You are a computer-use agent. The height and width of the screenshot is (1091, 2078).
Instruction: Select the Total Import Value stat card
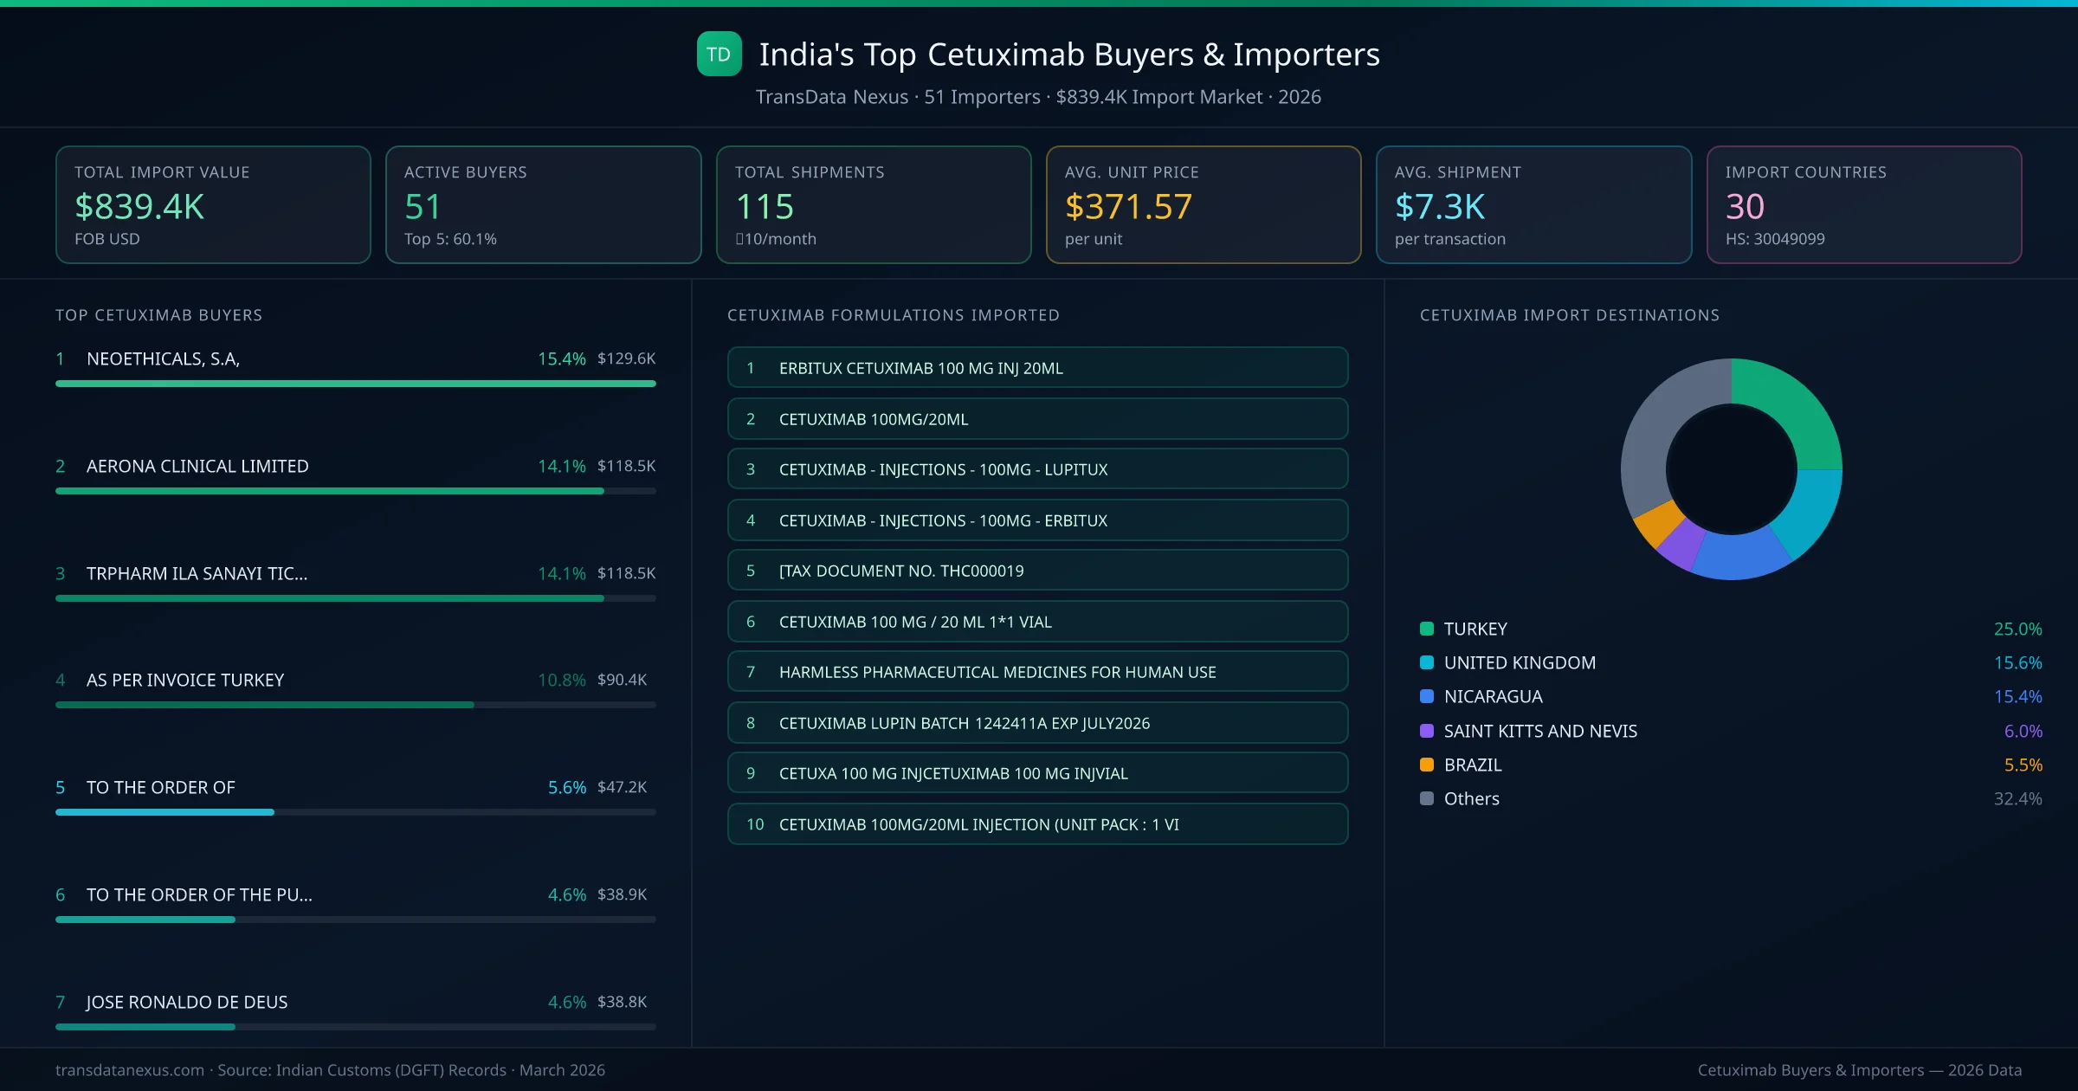coord(212,204)
